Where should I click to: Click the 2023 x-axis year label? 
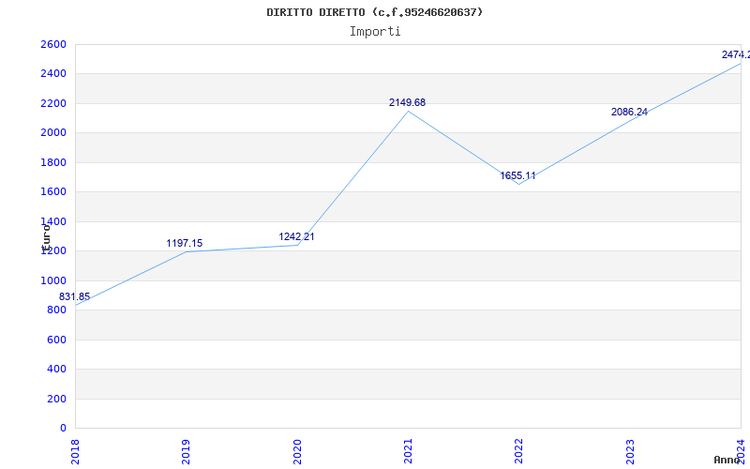(x=630, y=450)
